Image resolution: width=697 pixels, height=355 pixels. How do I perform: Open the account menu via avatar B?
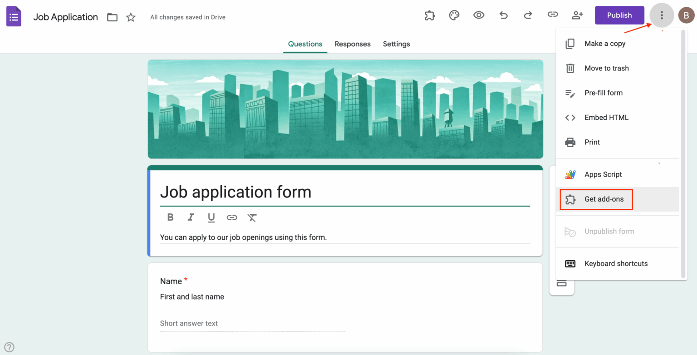coord(687,15)
